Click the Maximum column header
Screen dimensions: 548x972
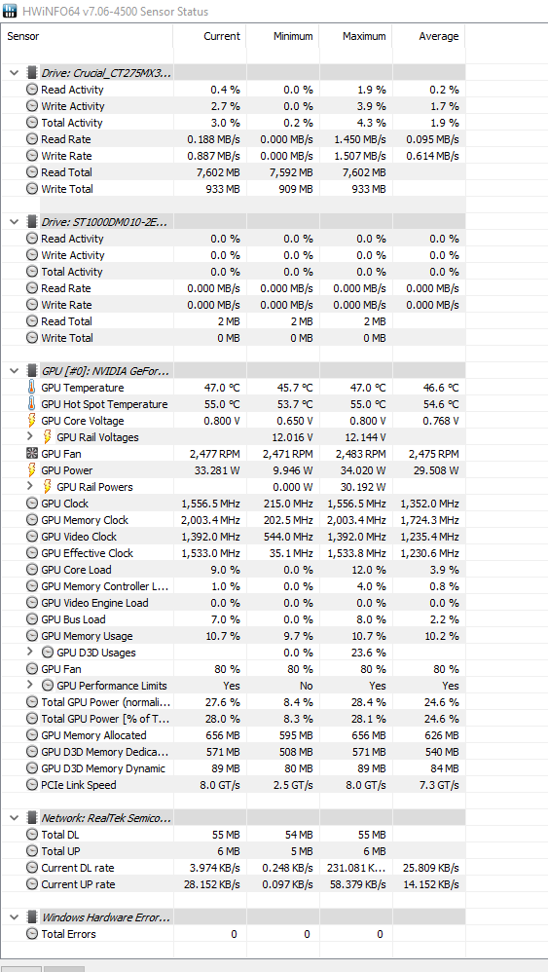[356, 36]
